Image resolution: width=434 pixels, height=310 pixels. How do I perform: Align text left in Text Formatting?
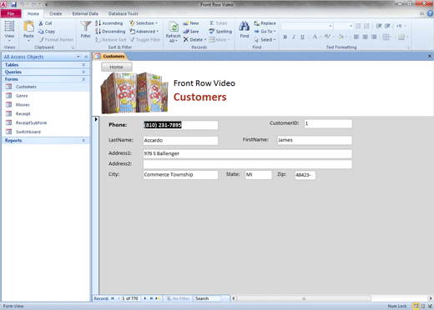356,37
